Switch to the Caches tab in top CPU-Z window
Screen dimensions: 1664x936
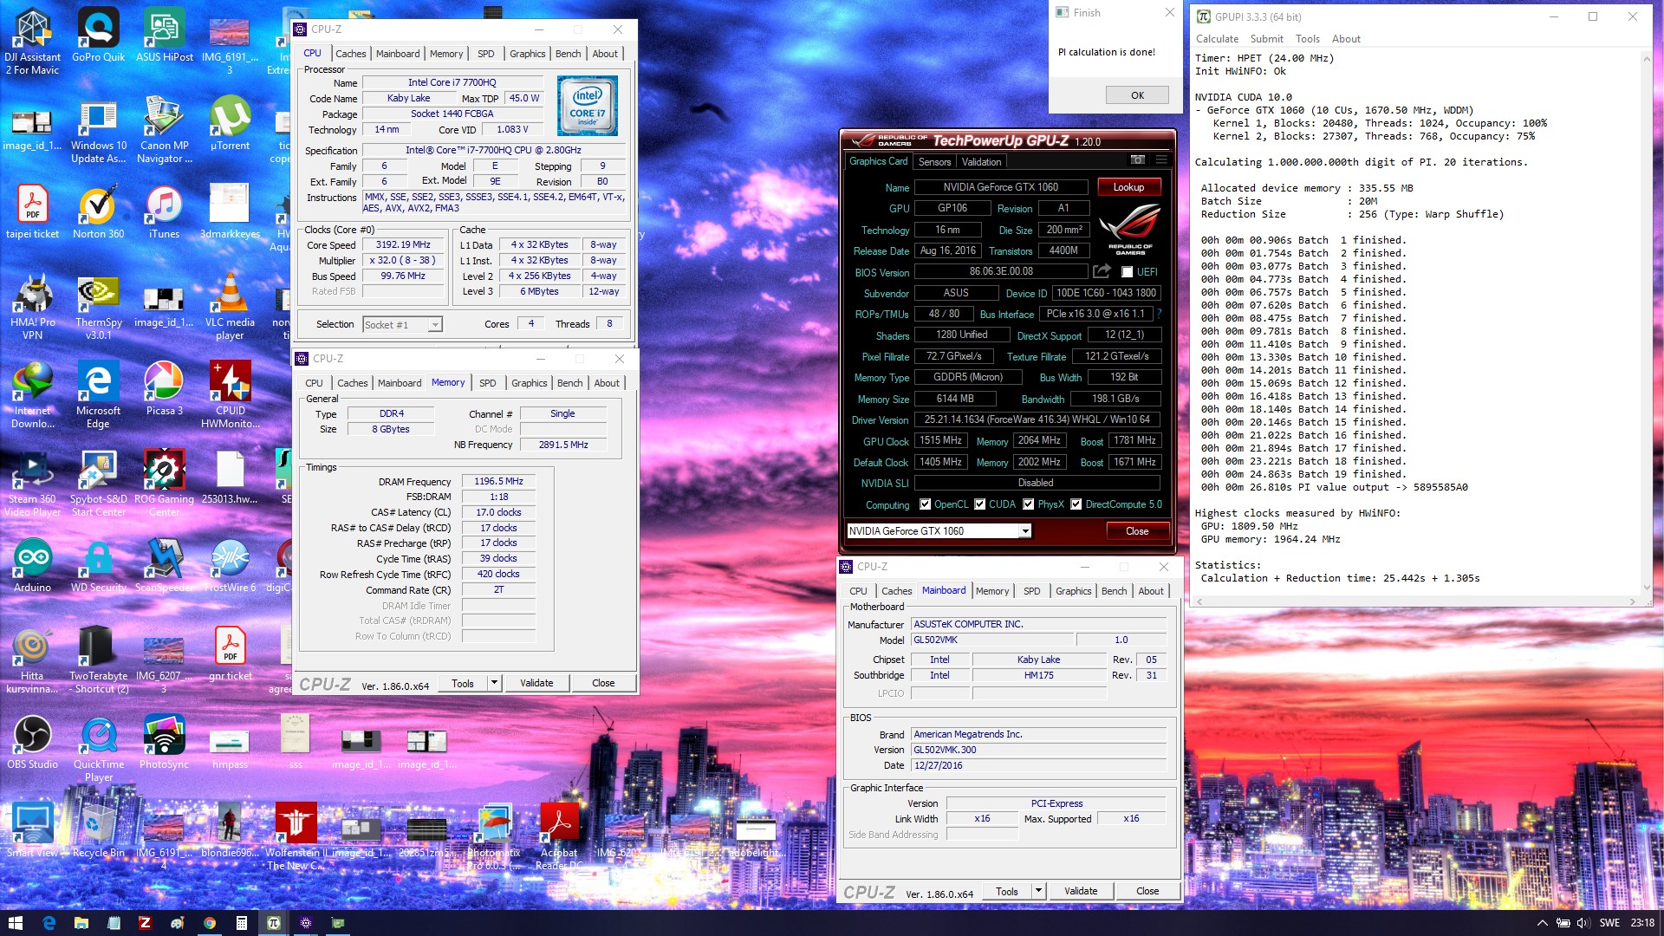point(351,54)
